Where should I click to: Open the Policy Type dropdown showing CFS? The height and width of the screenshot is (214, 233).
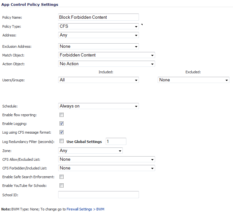click(x=99, y=26)
